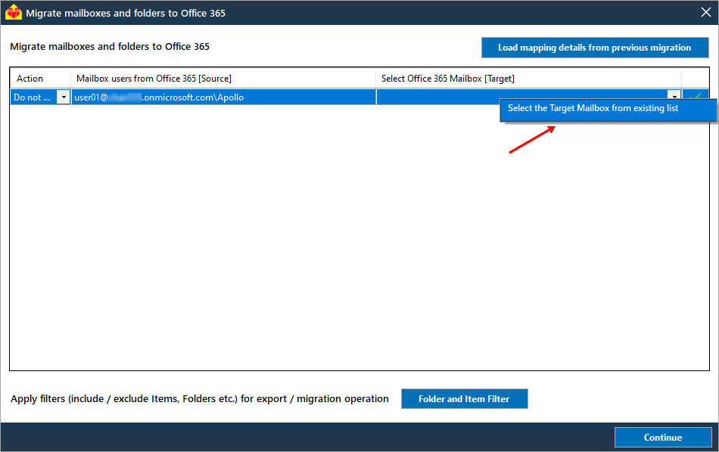The height and width of the screenshot is (452, 719).
Task: Click the blank header cell above the checkmark
Action: coord(695,79)
